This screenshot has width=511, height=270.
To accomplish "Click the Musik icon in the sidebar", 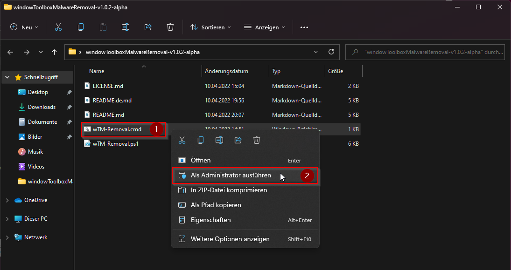I will (x=22, y=152).
